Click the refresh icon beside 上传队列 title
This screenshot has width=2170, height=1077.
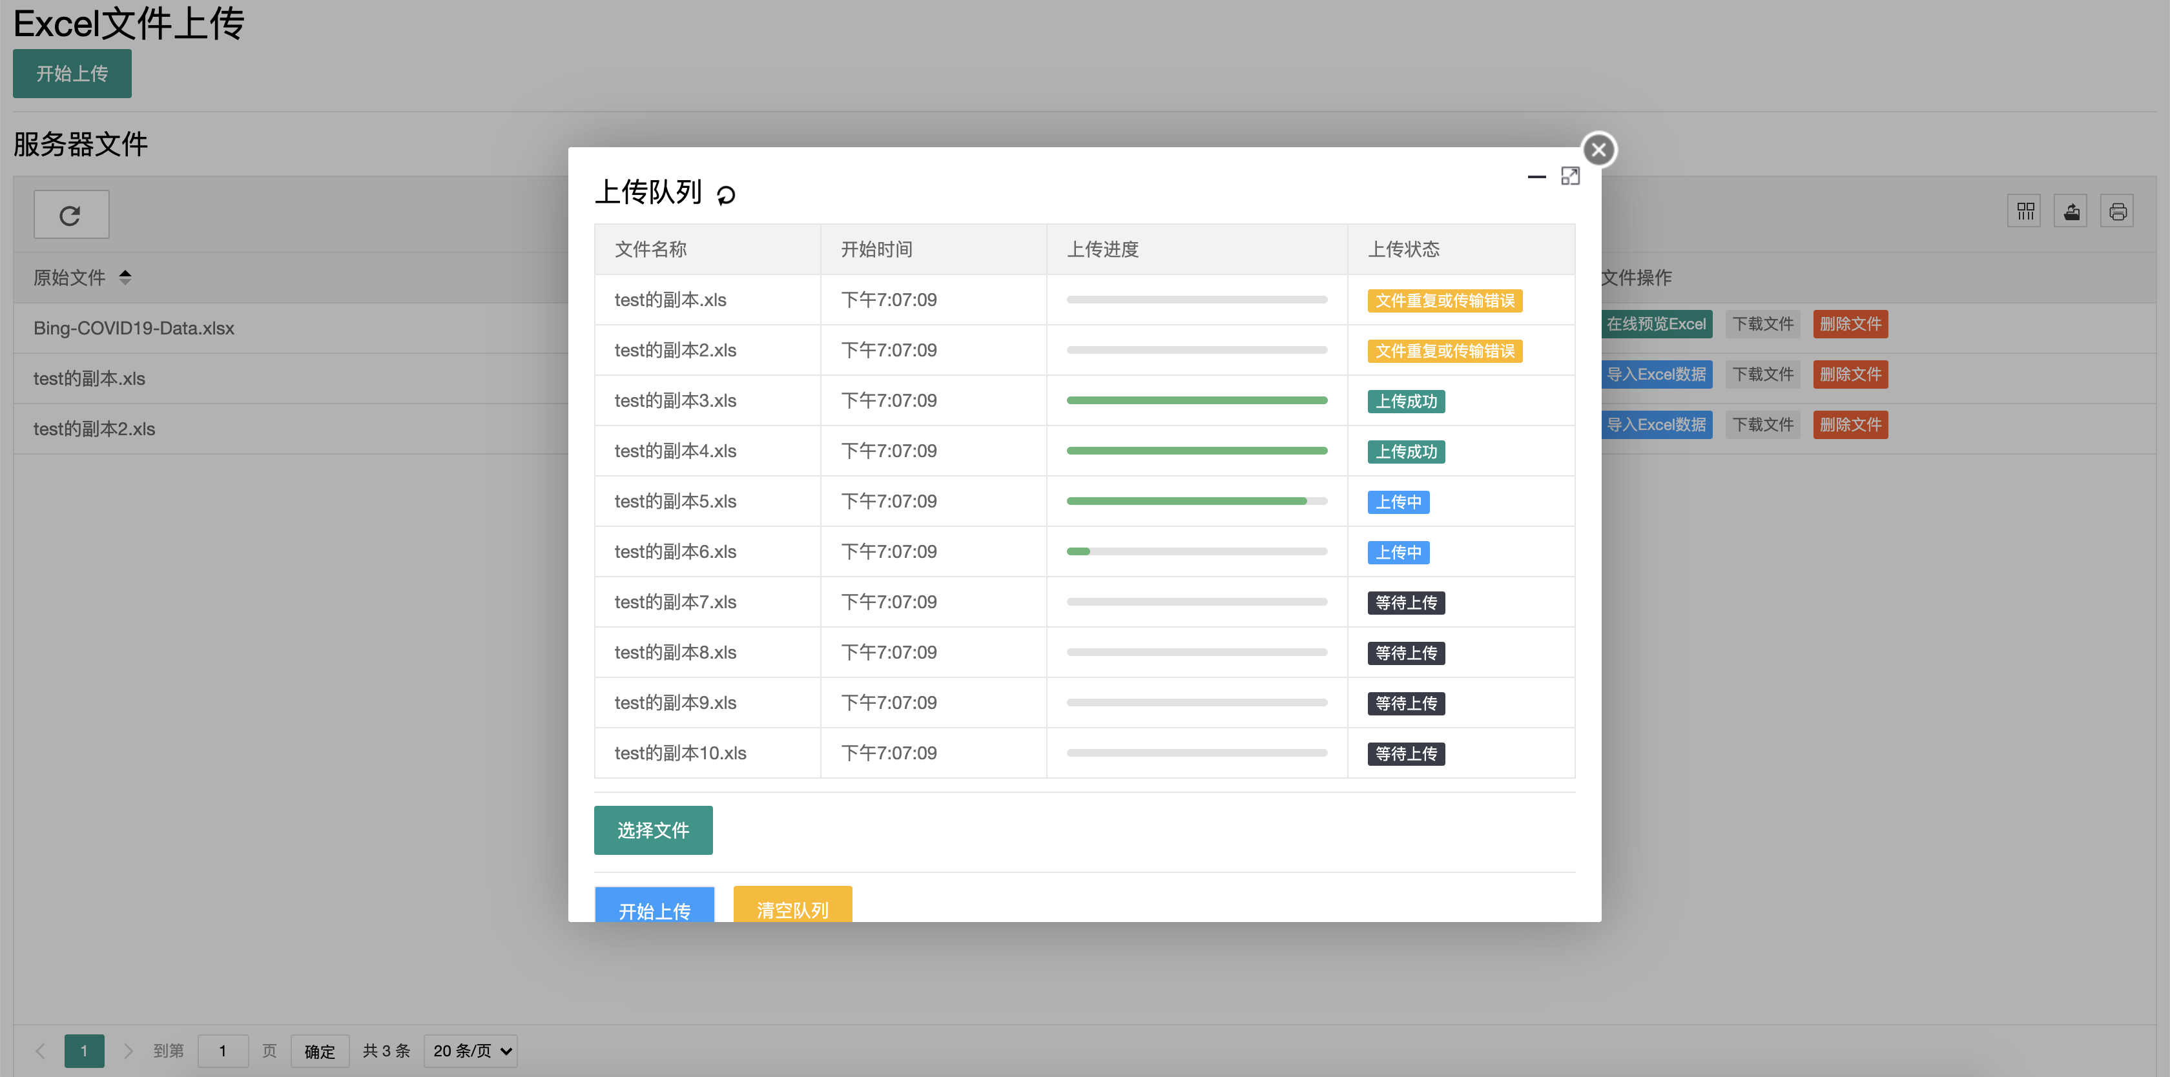pyautogui.click(x=725, y=196)
